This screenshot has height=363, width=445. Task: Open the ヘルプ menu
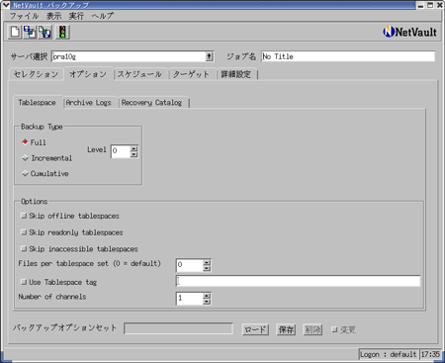click(x=103, y=16)
